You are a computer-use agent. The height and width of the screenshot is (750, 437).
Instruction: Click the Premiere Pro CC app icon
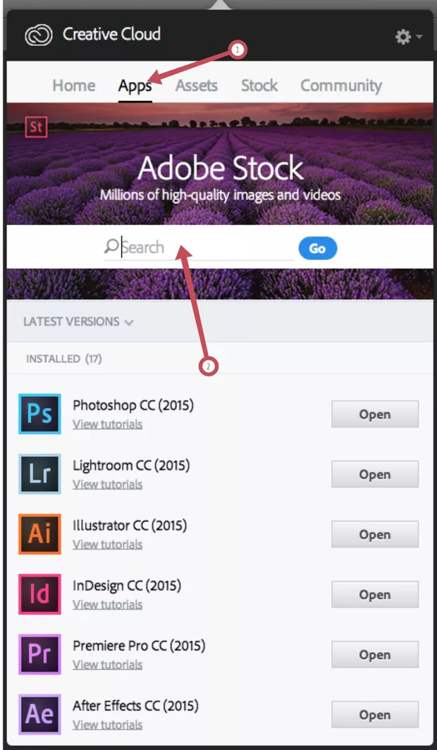click(39, 654)
